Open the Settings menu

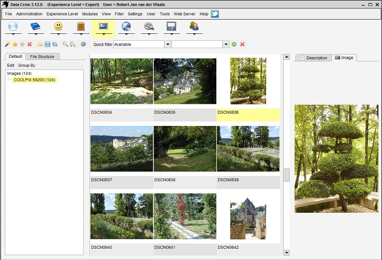[135, 14]
